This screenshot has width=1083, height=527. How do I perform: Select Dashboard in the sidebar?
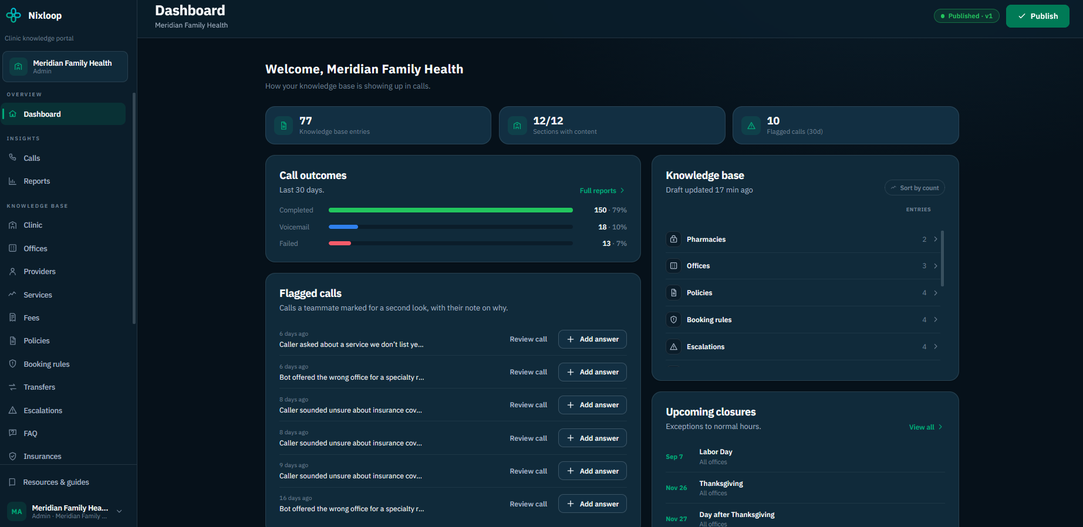[63, 114]
